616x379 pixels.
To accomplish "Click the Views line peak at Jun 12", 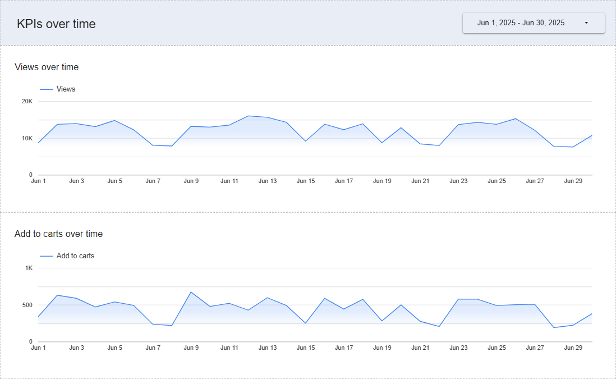I will point(249,116).
